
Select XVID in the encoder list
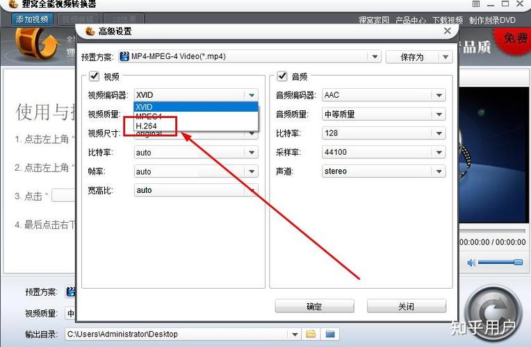point(196,107)
